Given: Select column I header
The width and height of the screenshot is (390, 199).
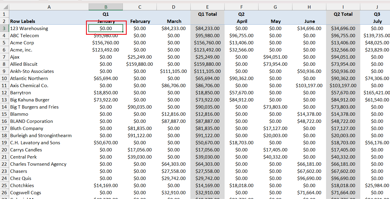Looking at the screenshot, I should (343, 7).
